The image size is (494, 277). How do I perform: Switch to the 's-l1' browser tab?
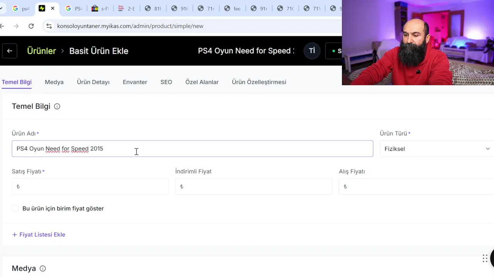click(x=100, y=8)
